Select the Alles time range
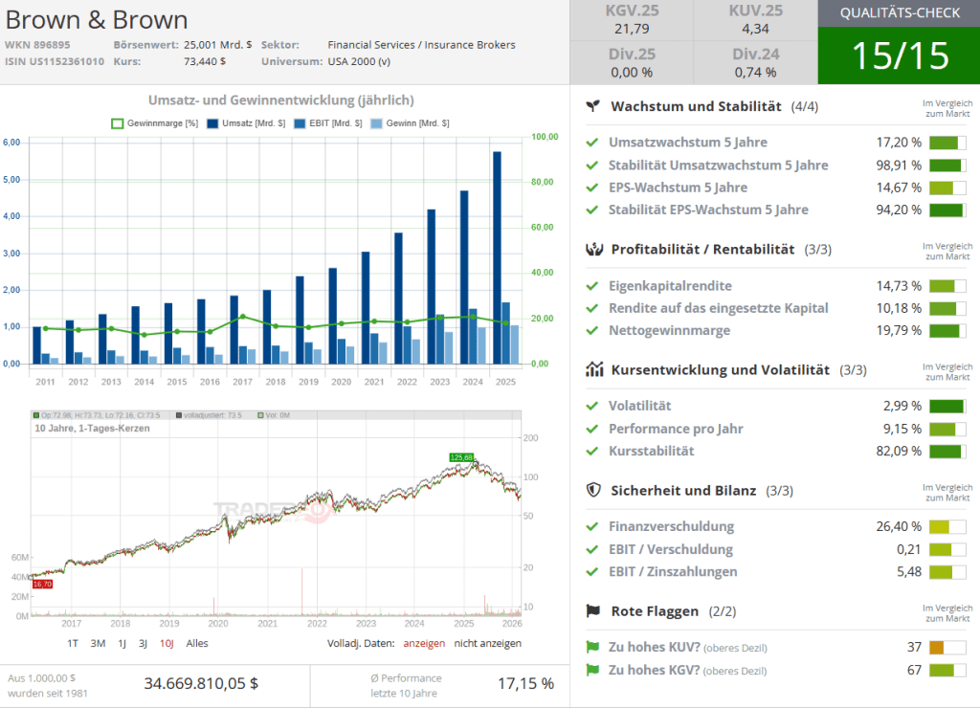 pyautogui.click(x=197, y=644)
